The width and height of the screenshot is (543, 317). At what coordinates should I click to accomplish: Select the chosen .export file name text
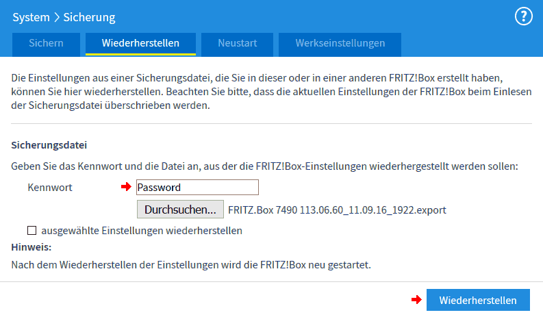click(337, 210)
